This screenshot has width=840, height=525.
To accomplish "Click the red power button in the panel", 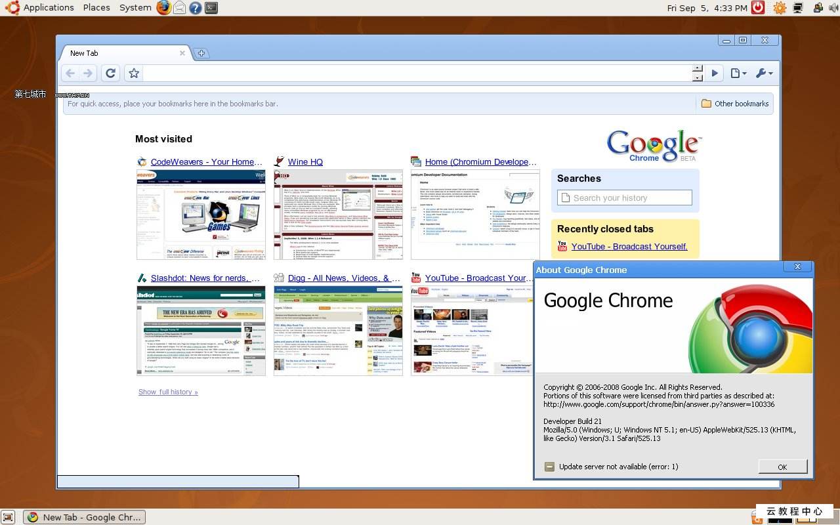I will 758,8.
